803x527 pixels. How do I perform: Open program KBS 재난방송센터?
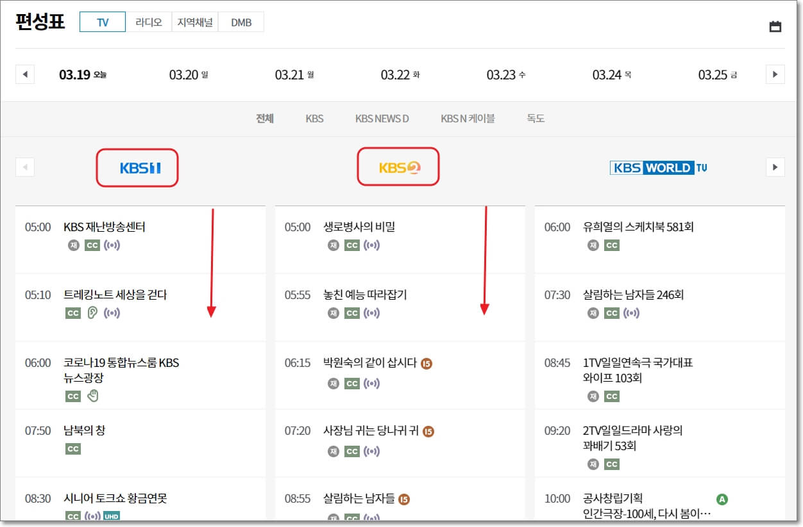(x=105, y=227)
